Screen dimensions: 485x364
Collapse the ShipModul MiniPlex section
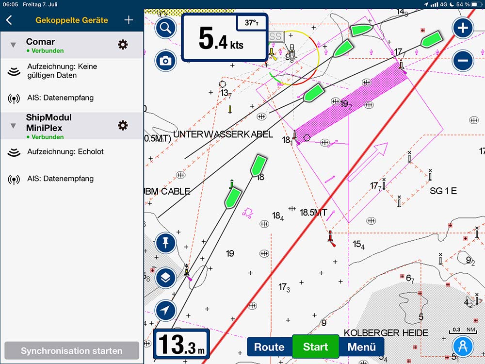coord(14,126)
